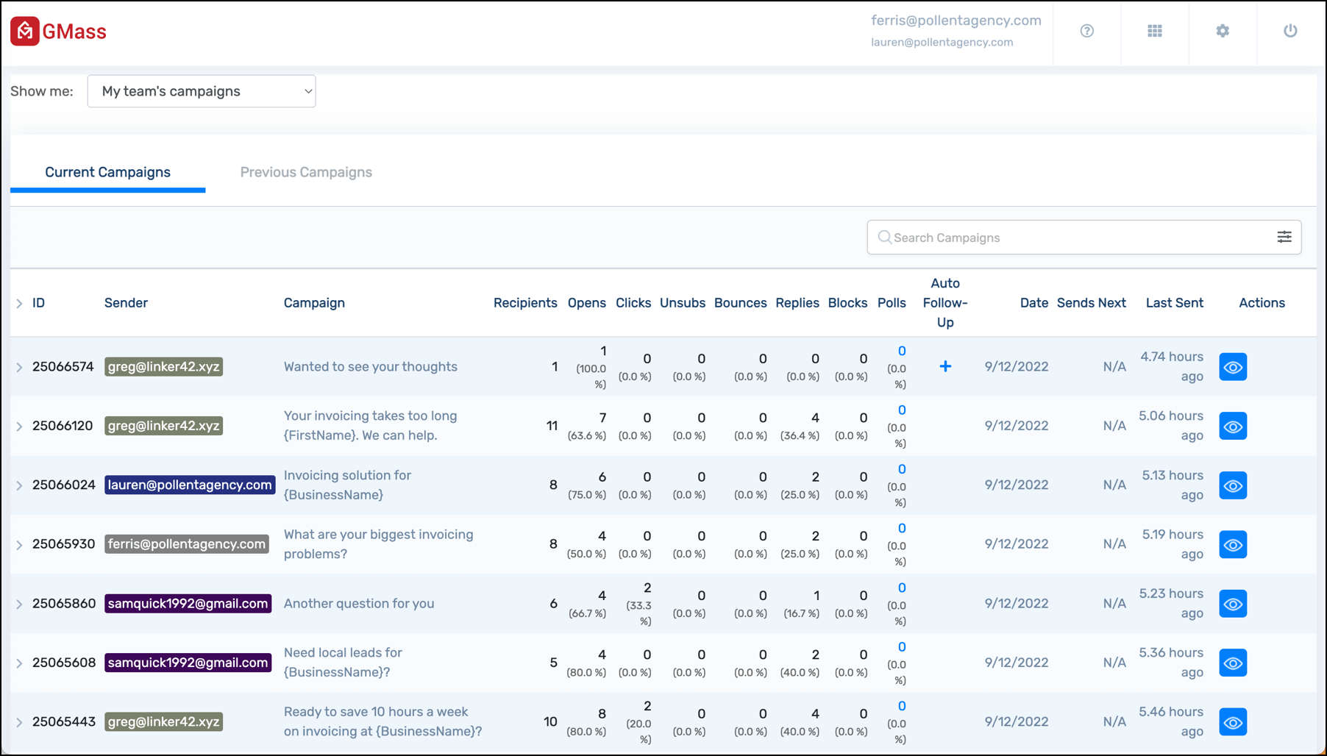Open 'Wanted to see your thoughts' campaign
Screen dimensions: 1327x756
[x=370, y=366]
